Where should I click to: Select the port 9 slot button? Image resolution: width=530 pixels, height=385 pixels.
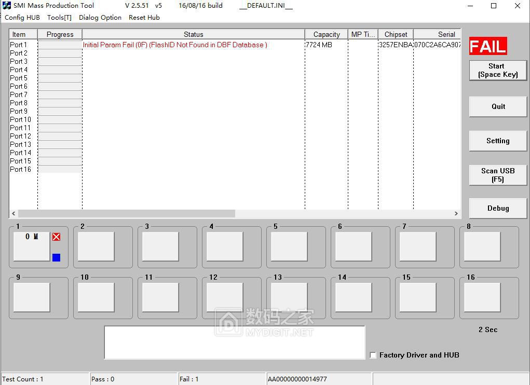32,297
